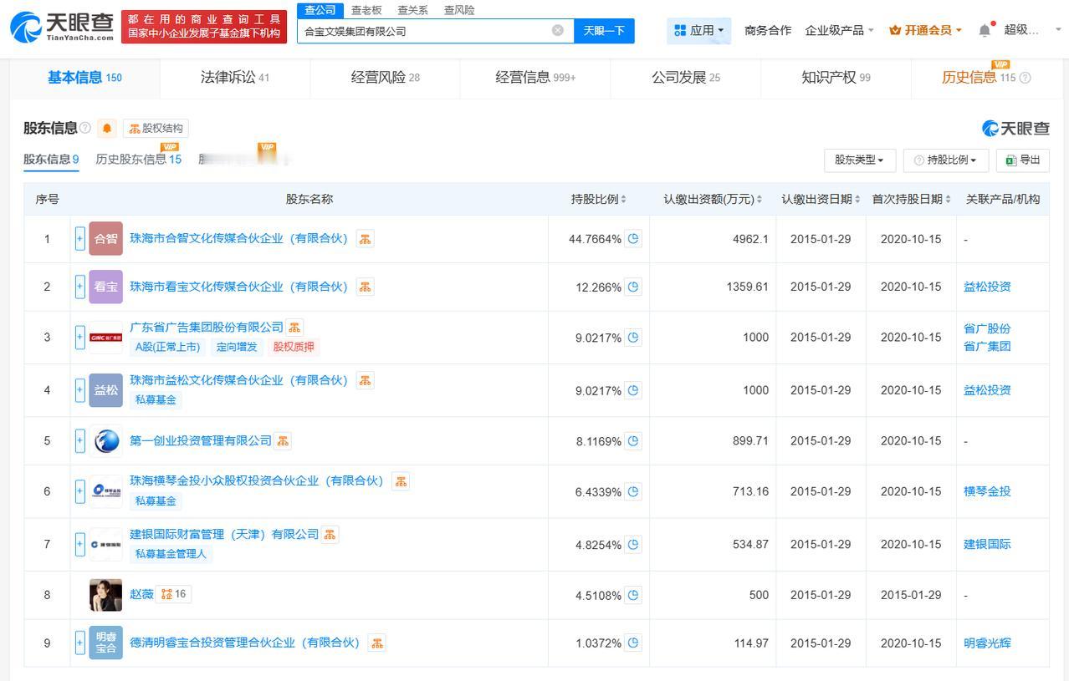Open the 应用 dropdown in header
Image resolution: width=1069 pixels, height=681 pixels.
click(699, 31)
